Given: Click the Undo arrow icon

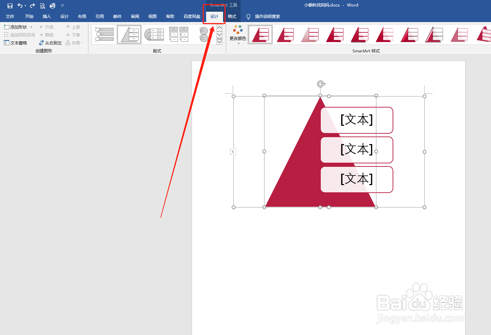Looking at the screenshot, I should pos(20,6).
